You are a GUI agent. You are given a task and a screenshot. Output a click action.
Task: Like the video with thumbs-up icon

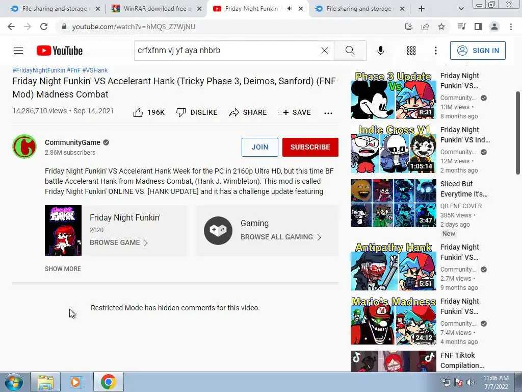138,113
